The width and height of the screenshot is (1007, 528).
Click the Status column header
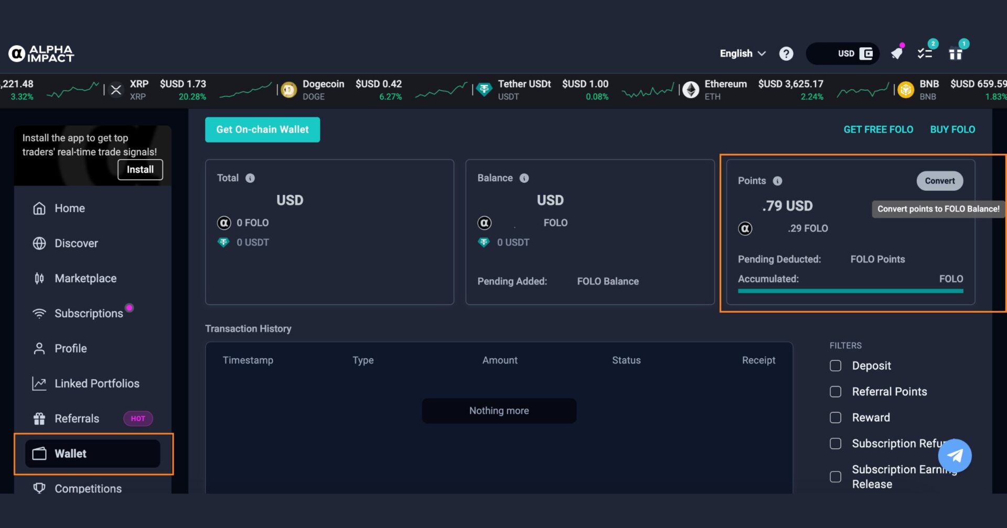coord(626,360)
